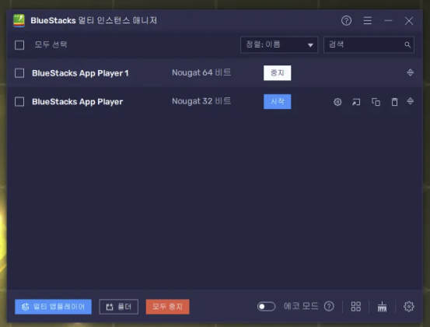Open instance settings gear for BlueStacks App Player
Screen dimensions: 430x327
(x=337, y=102)
